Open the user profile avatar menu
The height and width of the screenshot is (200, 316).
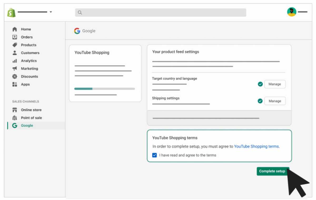pos(292,12)
